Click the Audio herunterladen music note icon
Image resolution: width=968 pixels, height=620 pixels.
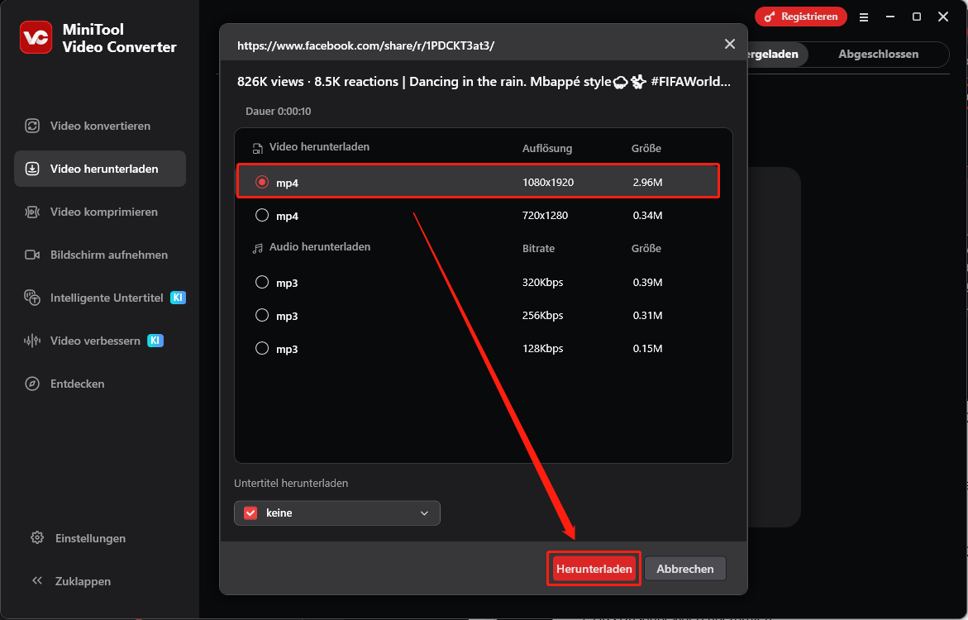[x=257, y=248]
